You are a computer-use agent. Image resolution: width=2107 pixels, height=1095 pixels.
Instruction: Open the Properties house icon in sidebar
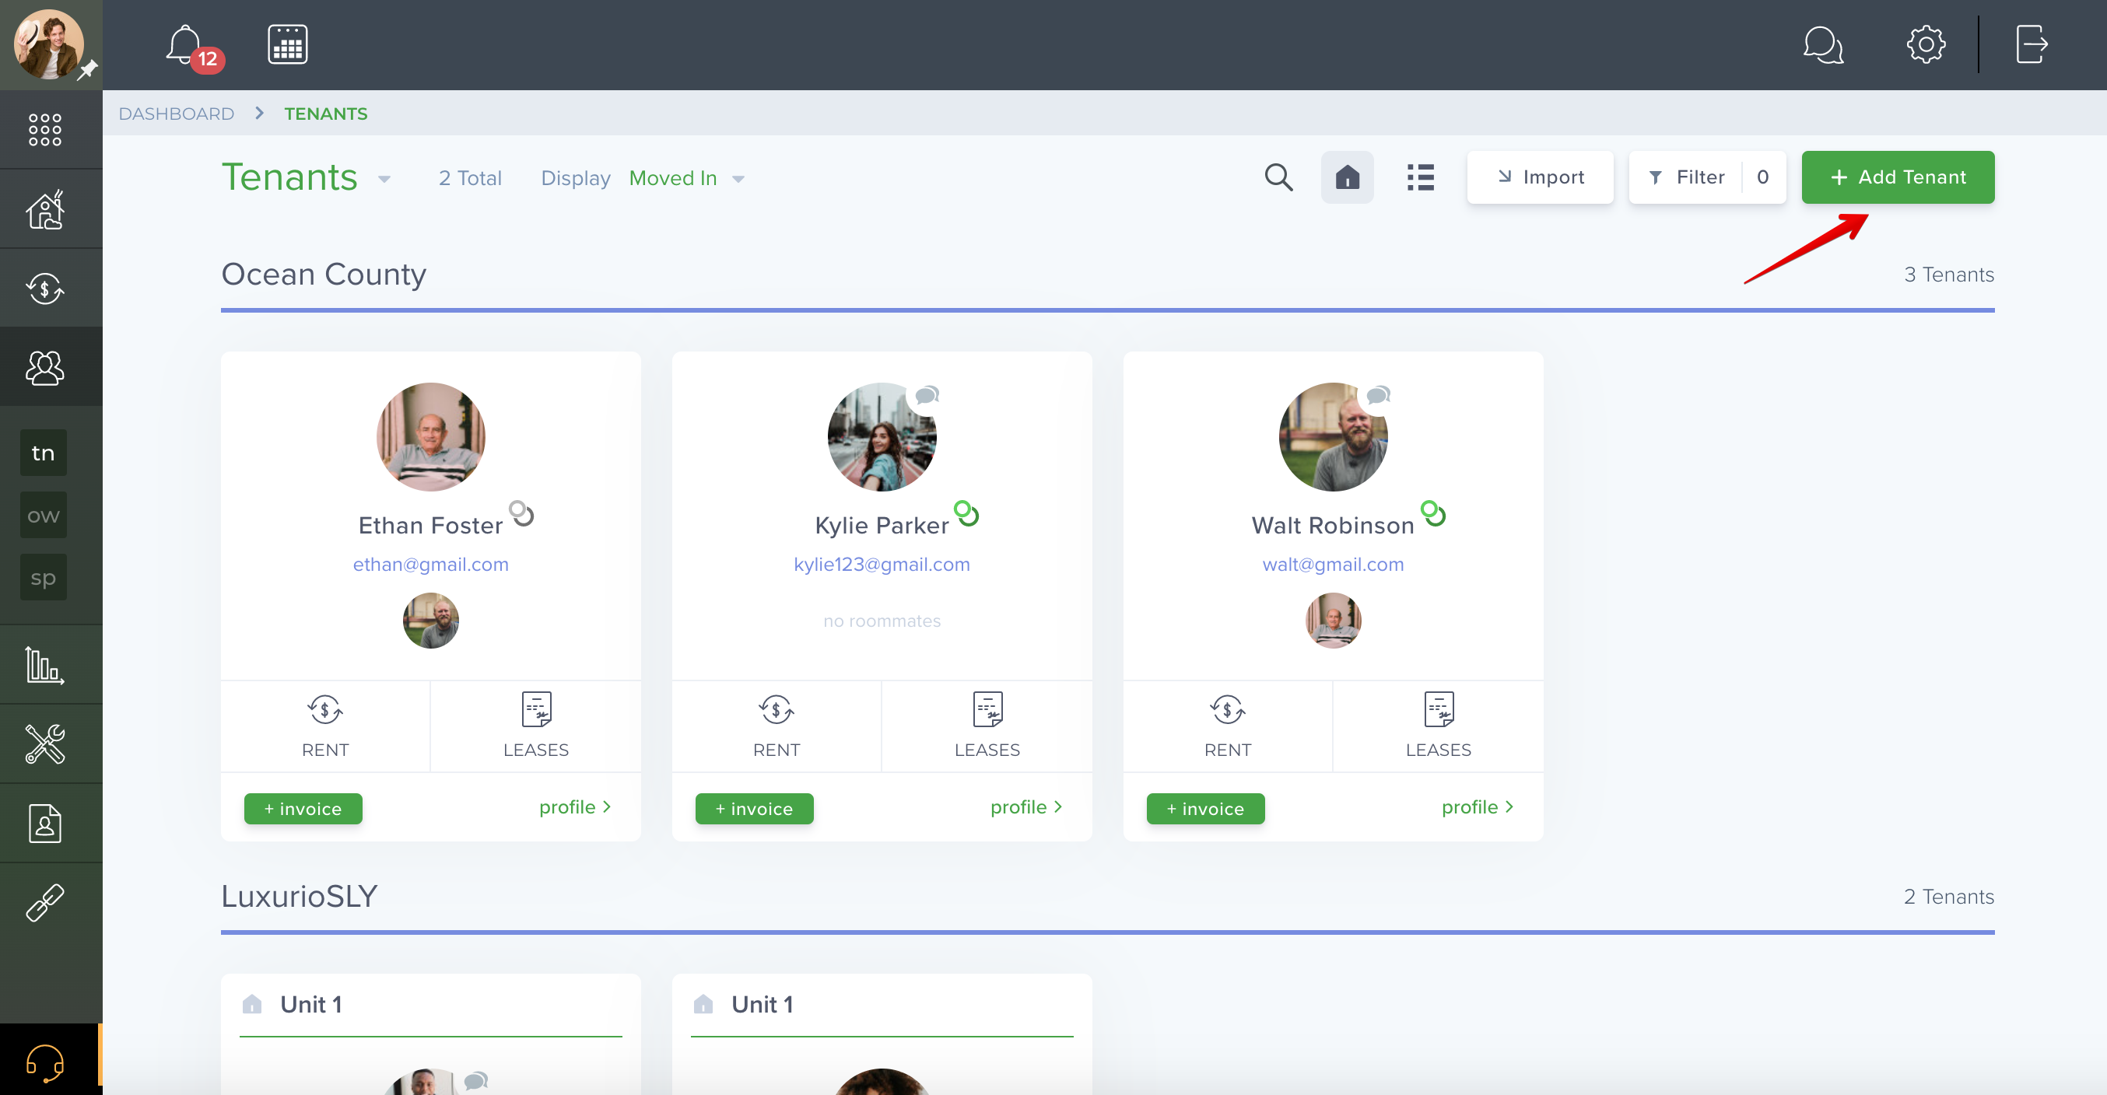[45, 209]
